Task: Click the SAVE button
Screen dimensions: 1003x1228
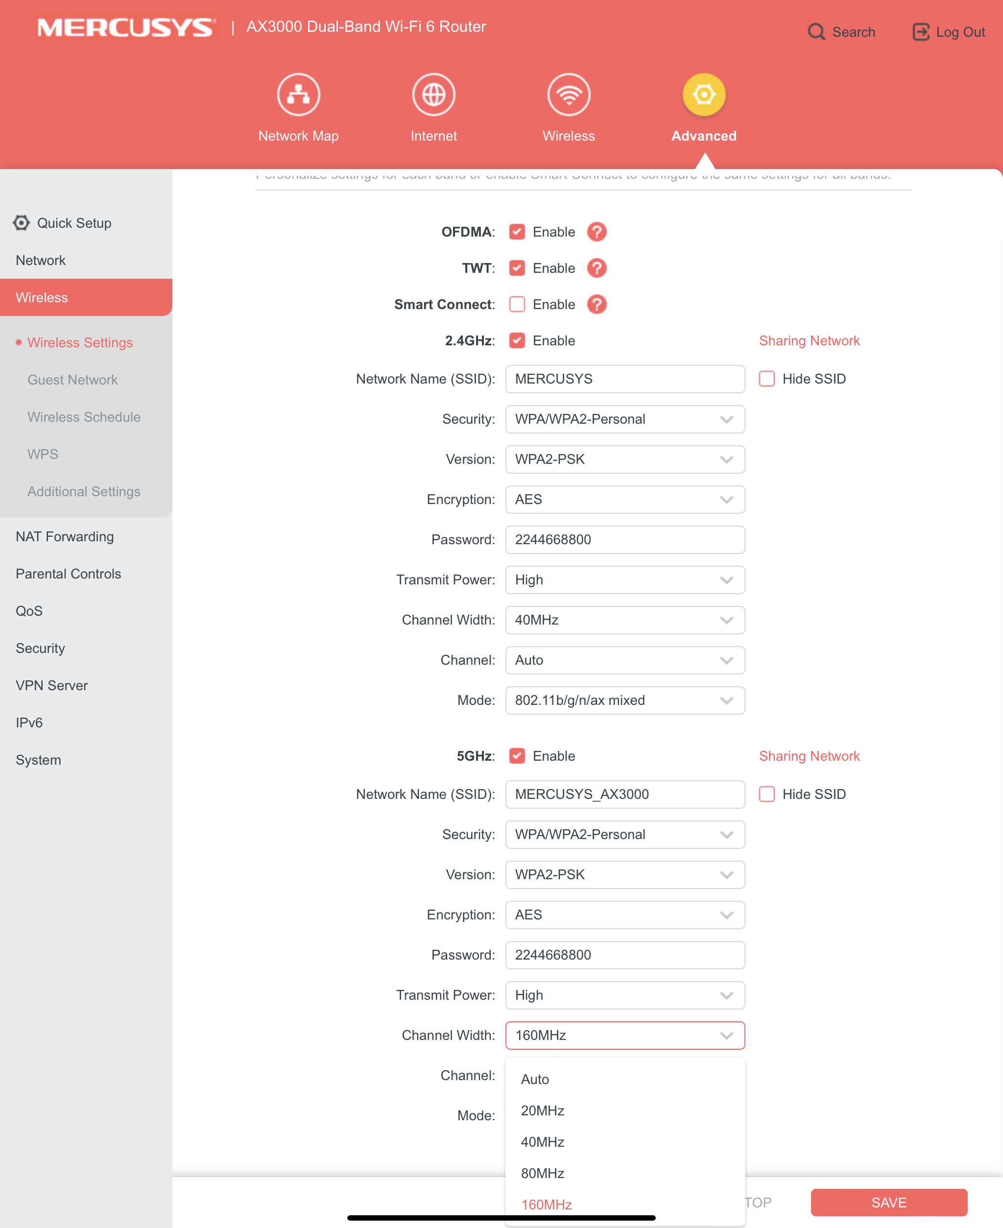Action: click(888, 1203)
